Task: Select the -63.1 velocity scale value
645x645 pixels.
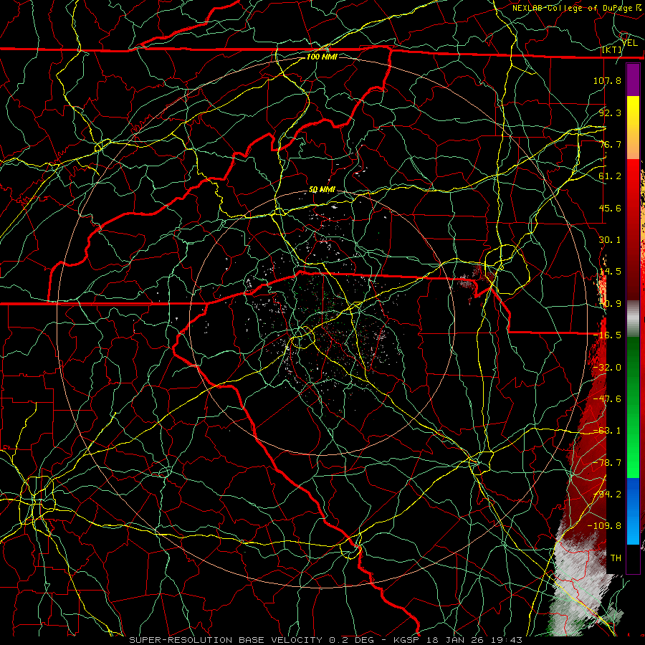Action: point(607,431)
